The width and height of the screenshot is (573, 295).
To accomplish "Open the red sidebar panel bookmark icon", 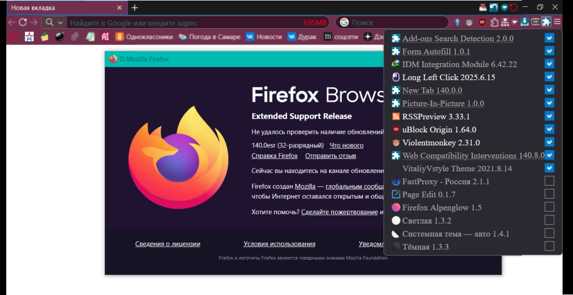I will [14, 37].
